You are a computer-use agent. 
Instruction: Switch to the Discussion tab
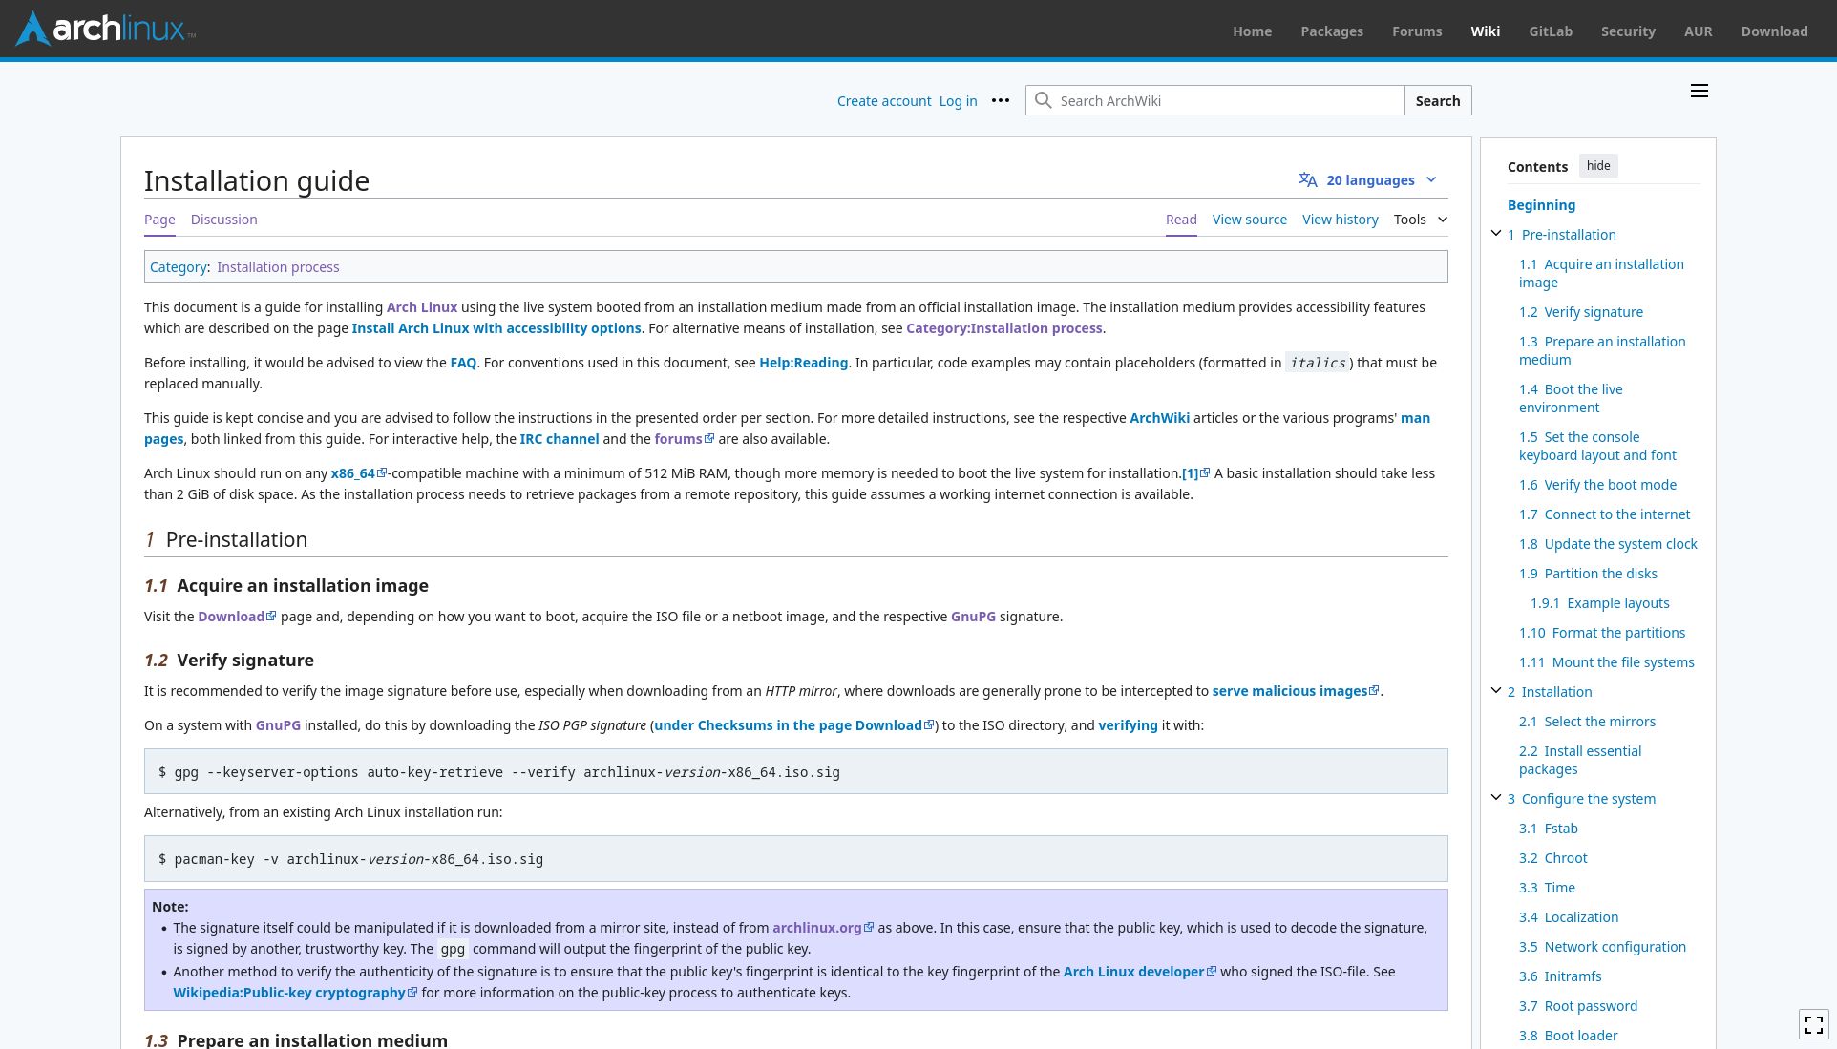223,220
